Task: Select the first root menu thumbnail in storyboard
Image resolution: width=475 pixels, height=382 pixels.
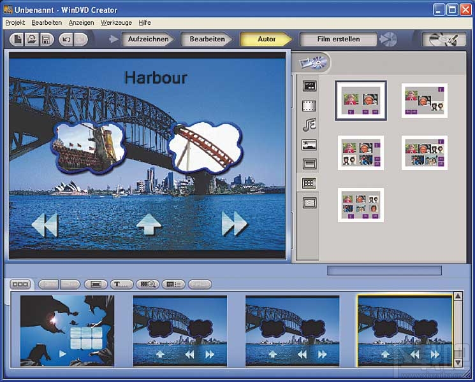Action: click(x=67, y=331)
